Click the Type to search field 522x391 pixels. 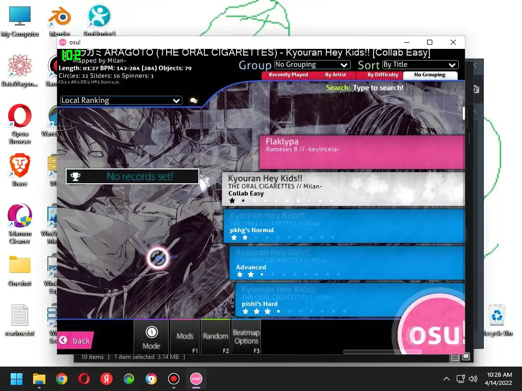coord(378,88)
